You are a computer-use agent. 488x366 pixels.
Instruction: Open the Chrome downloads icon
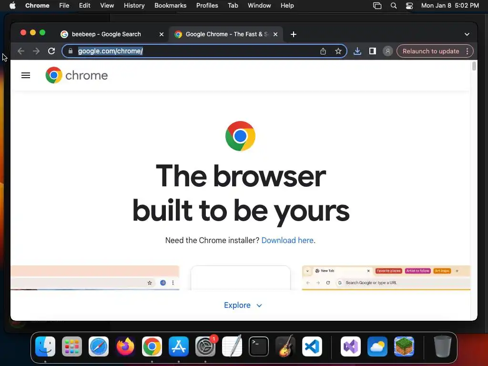(357, 51)
